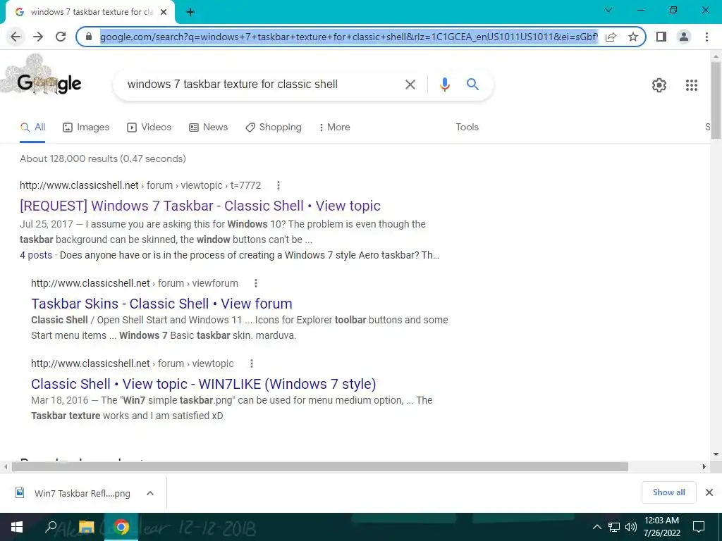
Task: Switch to Shopping results tab
Action: tap(274, 128)
